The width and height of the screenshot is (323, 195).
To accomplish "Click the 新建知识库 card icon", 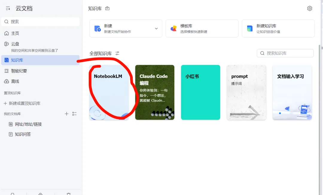I will [x=250, y=28].
